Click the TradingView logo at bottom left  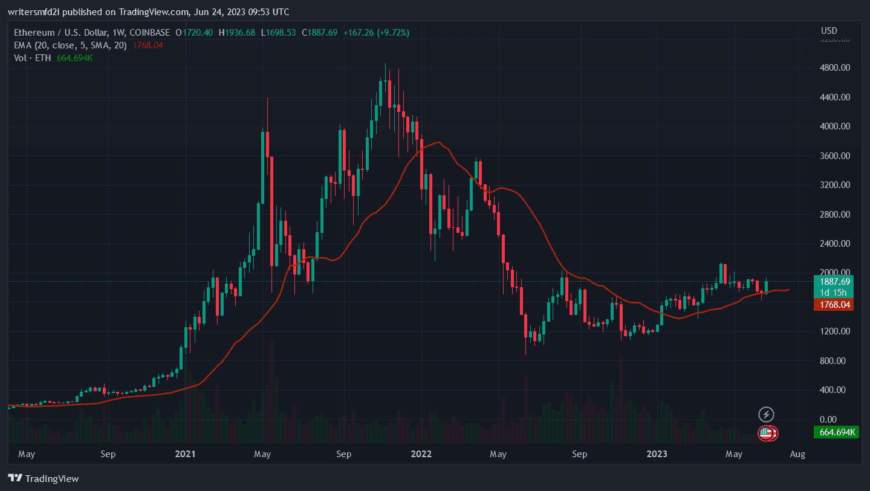pyautogui.click(x=44, y=478)
